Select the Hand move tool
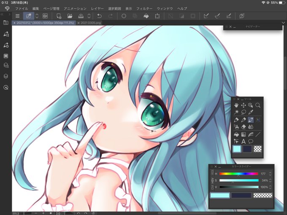 coord(236,105)
